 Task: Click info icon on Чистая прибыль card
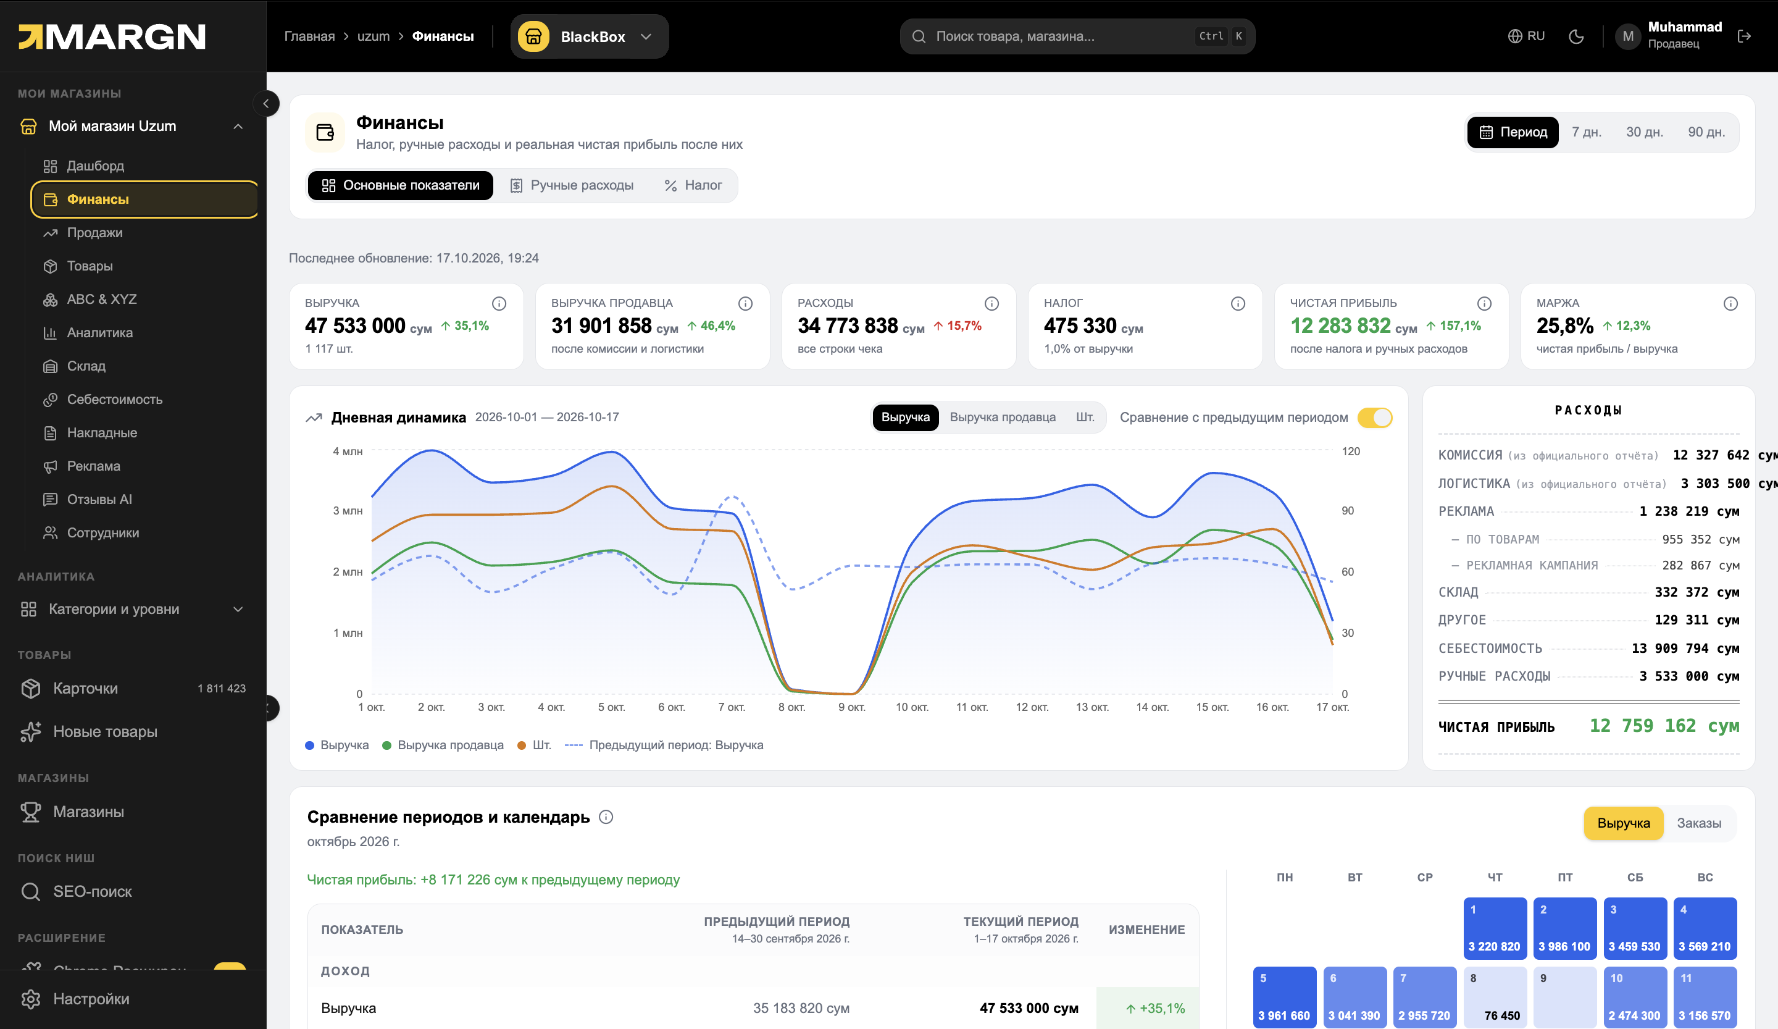coord(1485,303)
